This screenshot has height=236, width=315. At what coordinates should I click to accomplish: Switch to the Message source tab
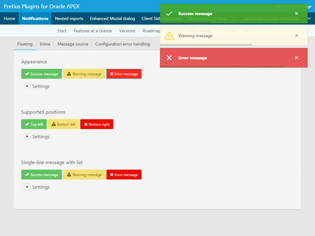(x=73, y=44)
